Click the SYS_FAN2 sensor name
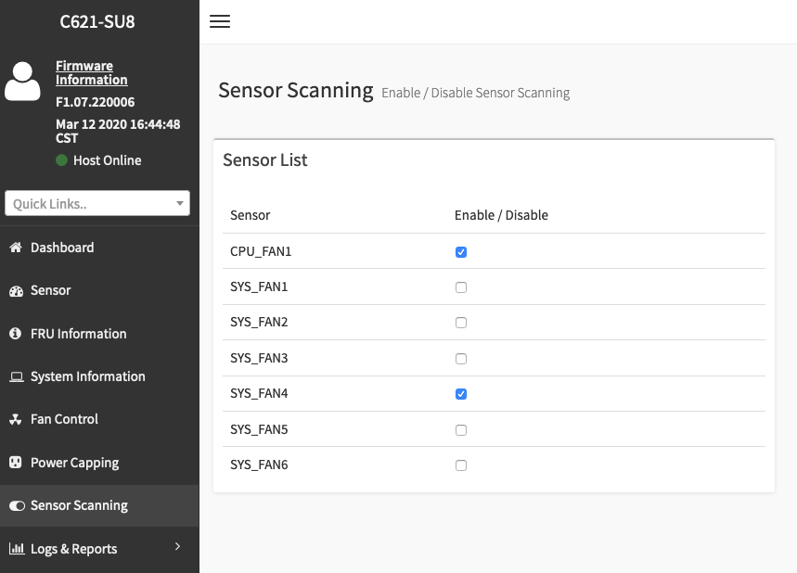The height and width of the screenshot is (573, 797). [259, 322]
